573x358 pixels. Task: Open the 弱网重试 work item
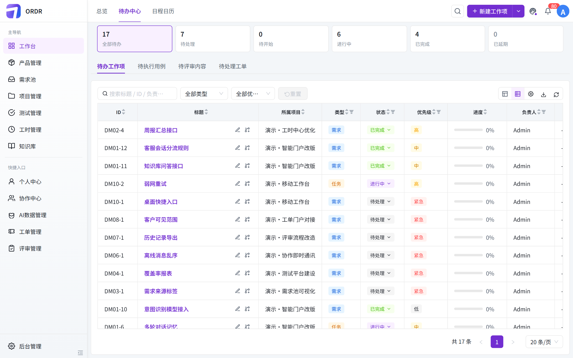155,184
